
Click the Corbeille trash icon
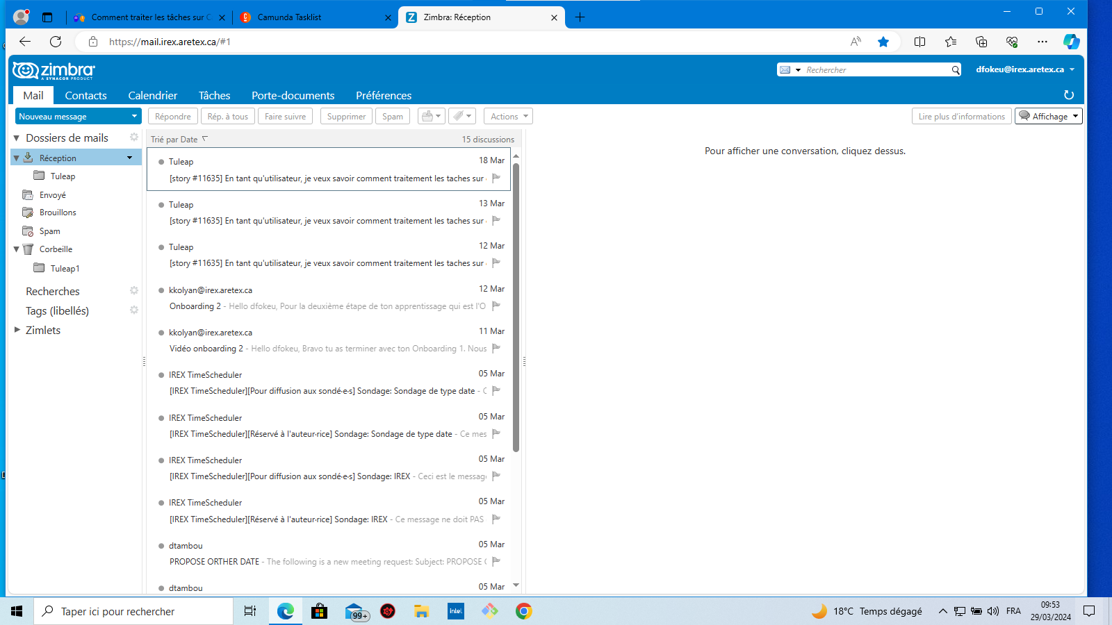(x=28, y=249)
